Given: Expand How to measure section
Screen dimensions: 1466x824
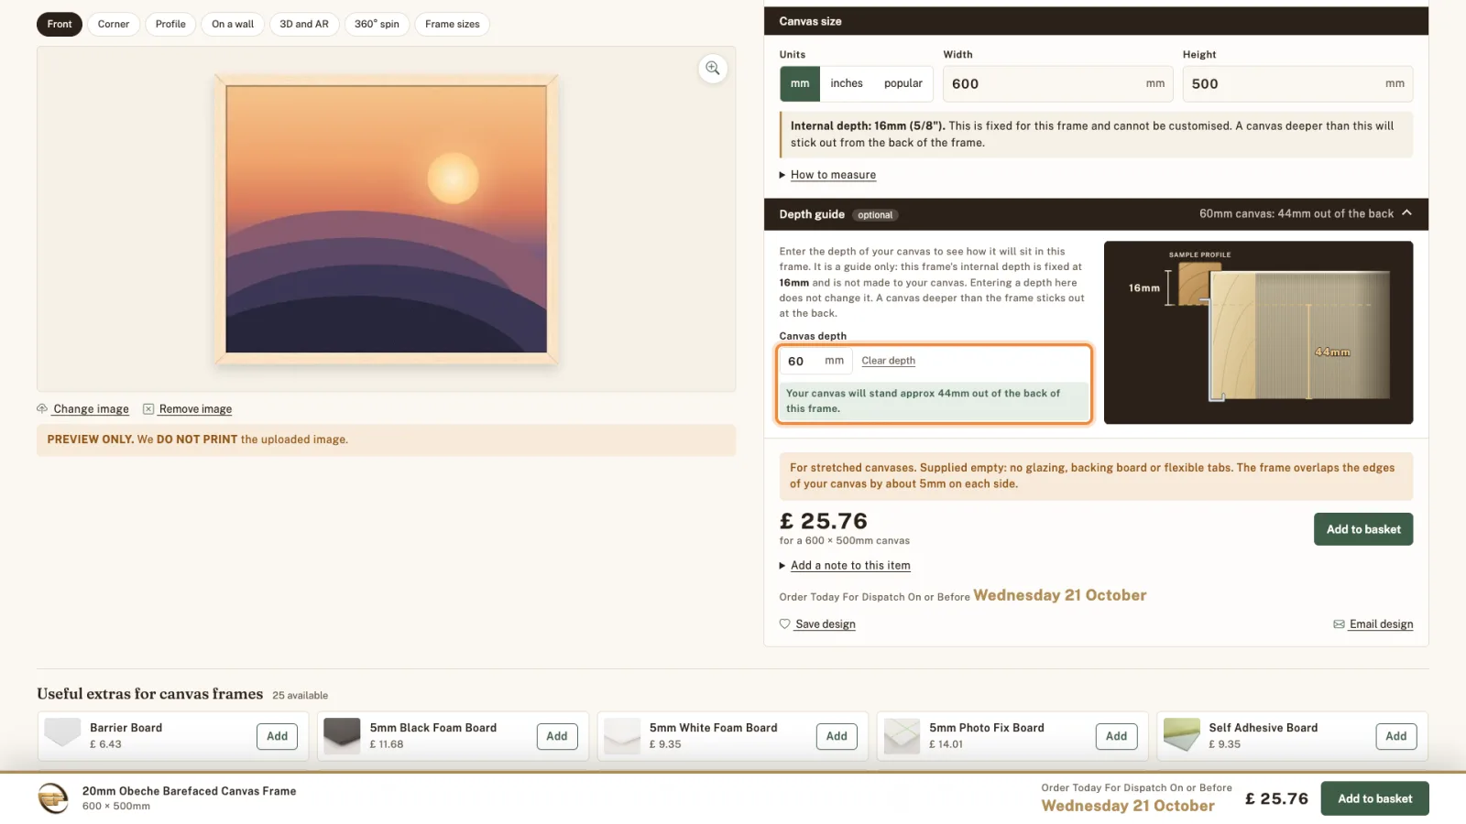Looking at the screenshot, I should click(832, 175).
